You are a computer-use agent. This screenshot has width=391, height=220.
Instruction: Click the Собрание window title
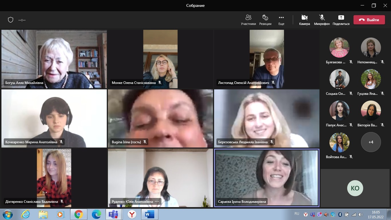pyautogui.click(x=195, y=5)
